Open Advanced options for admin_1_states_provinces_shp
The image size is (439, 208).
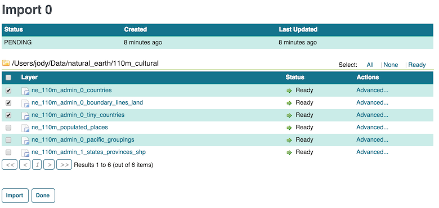[x=372, y=152]
